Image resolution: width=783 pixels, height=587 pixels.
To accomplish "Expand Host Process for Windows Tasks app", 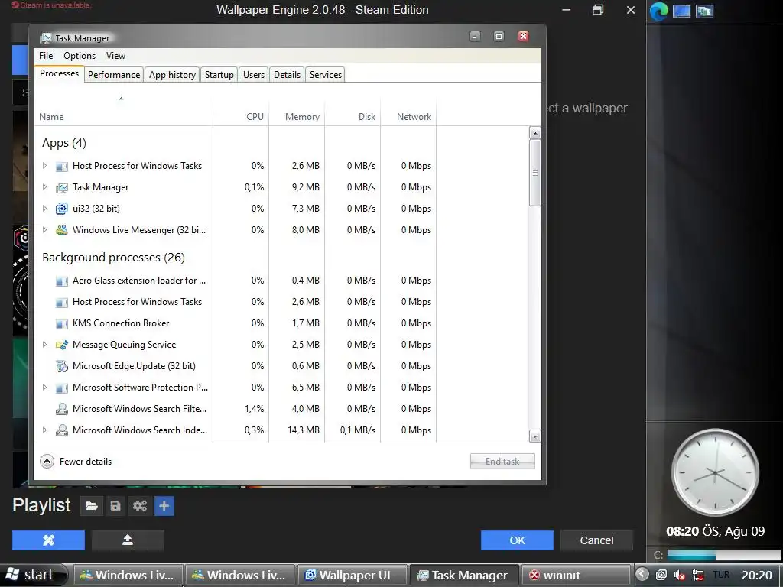I will tap(44, 166).
